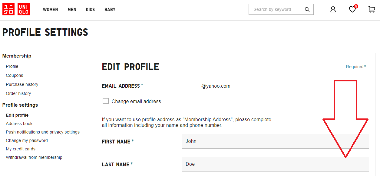Image resolution: width=380 pixels, height=176 pixels.
Task: Open the Address book link
Action: point(19,124)
